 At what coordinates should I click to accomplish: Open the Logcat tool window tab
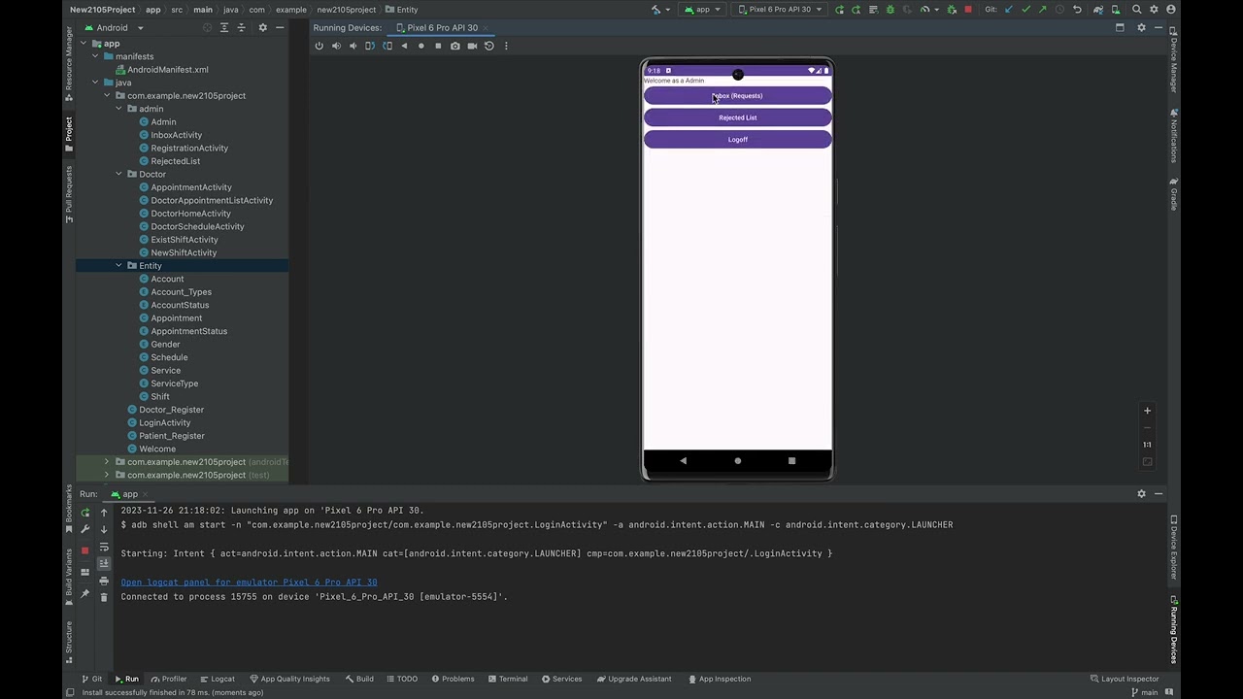(x=217, y=679)
